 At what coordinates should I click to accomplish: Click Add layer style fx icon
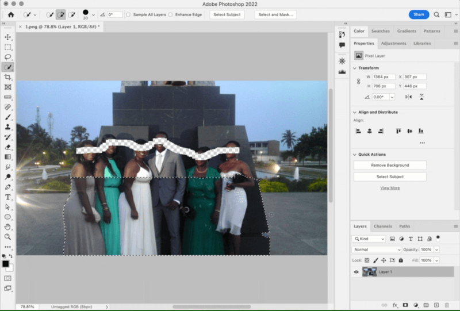pyautogui.click(x=395, y=305)
